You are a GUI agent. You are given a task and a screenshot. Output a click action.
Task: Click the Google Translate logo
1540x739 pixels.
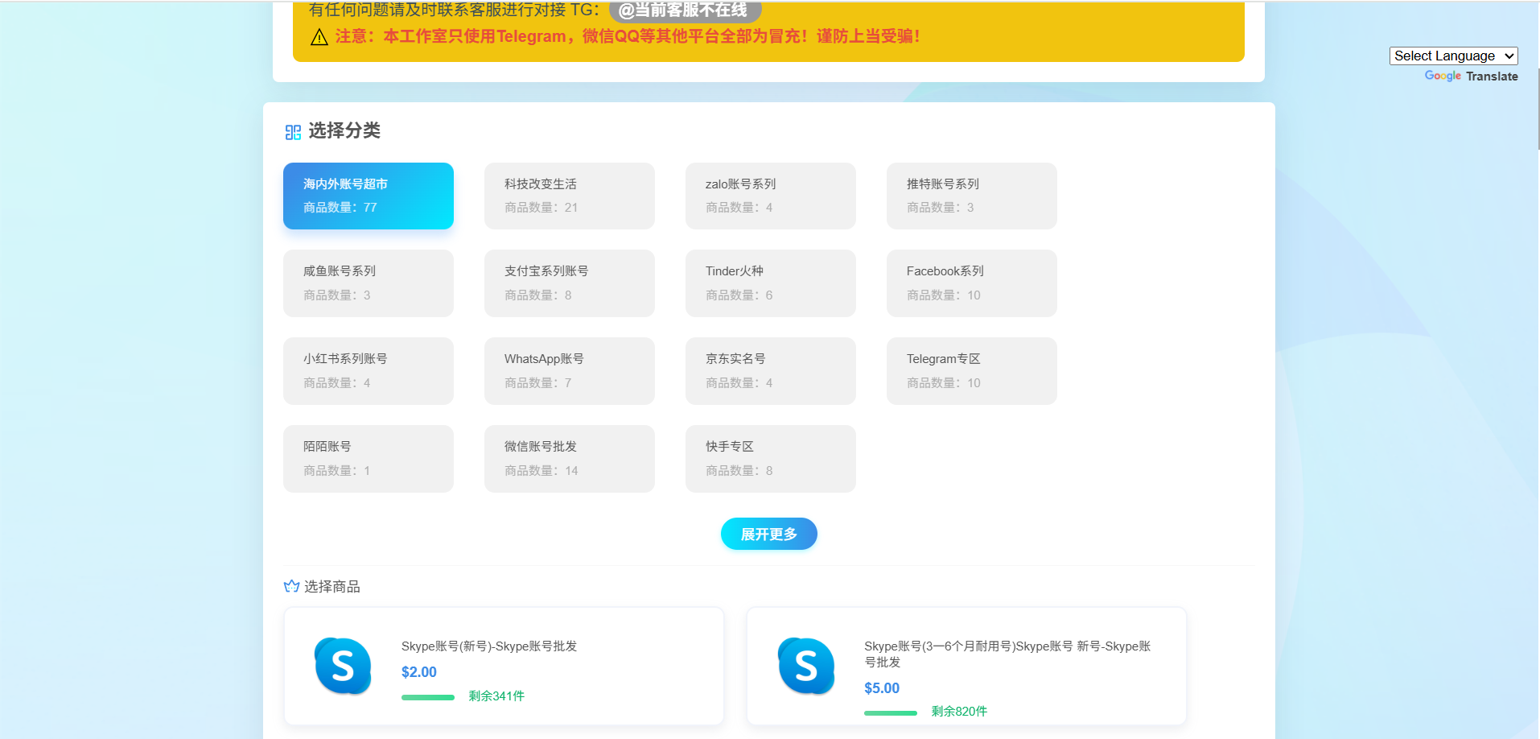click(x=1471, y=76)
